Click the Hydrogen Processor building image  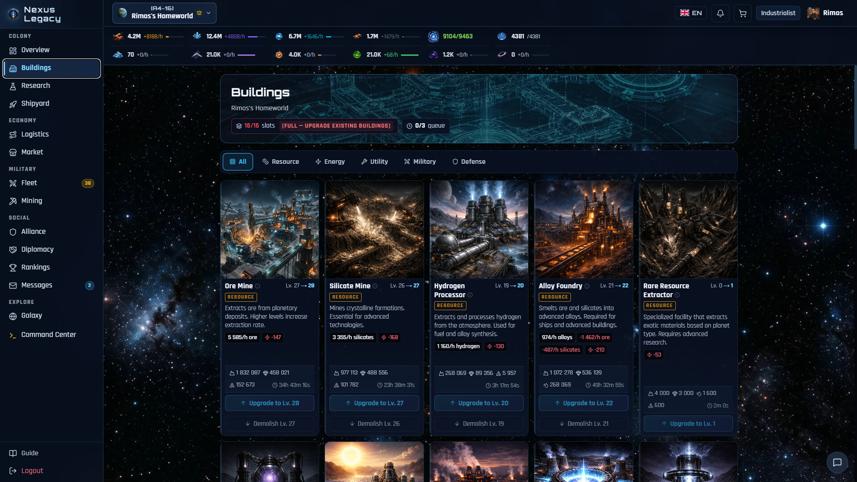[479, 229]
